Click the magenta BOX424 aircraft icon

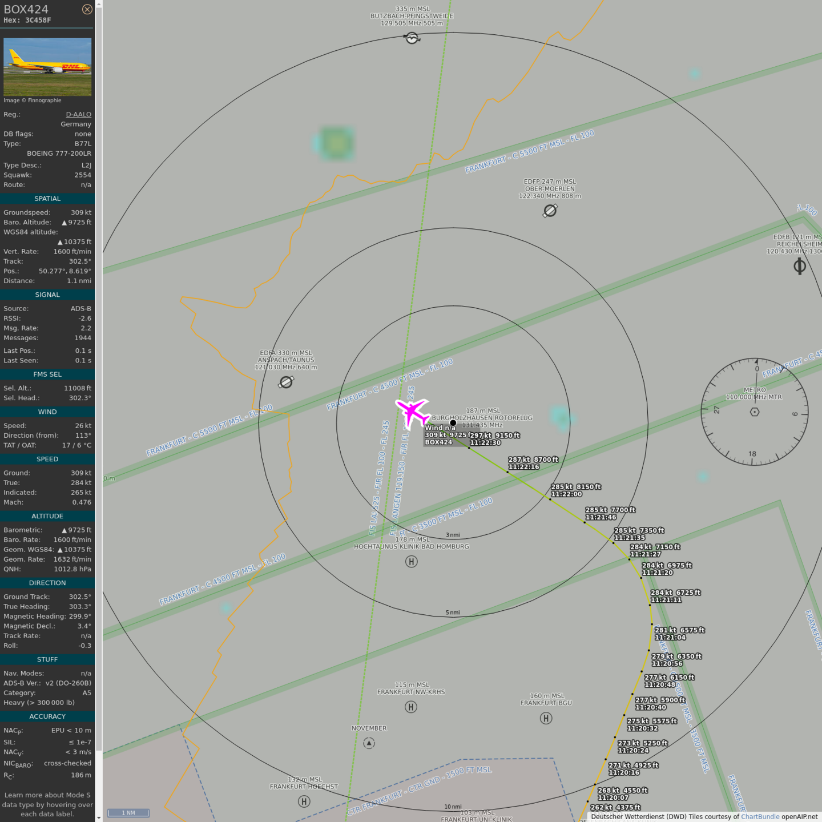click(412, 412)
